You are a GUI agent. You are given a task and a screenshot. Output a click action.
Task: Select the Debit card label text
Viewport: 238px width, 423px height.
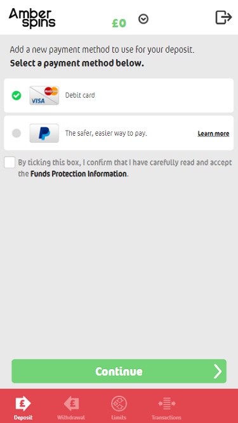coord(80,95)
